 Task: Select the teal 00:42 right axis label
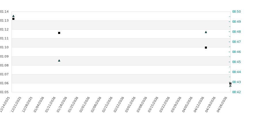point(236,92)
